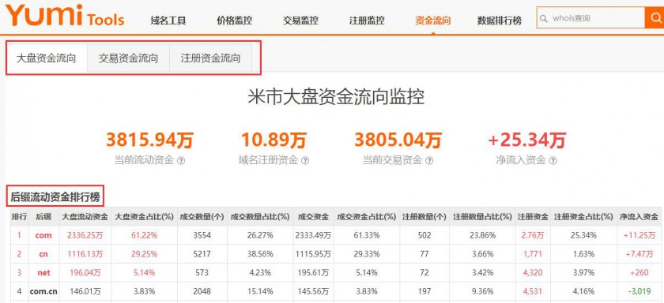Viewport: 664px width, 303px height.
Task: Click 2336.25万 cell in com row
Action: click(85, 235)
